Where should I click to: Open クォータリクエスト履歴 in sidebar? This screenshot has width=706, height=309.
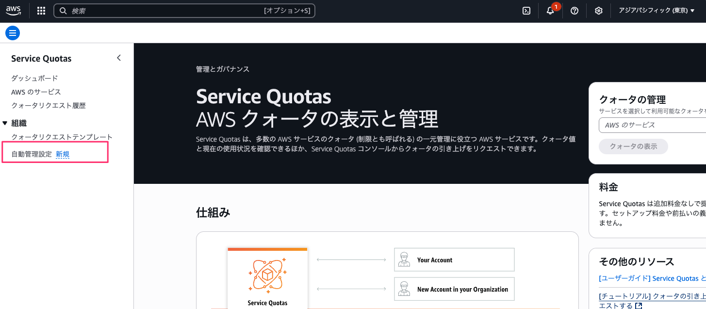tap(49, 105)
